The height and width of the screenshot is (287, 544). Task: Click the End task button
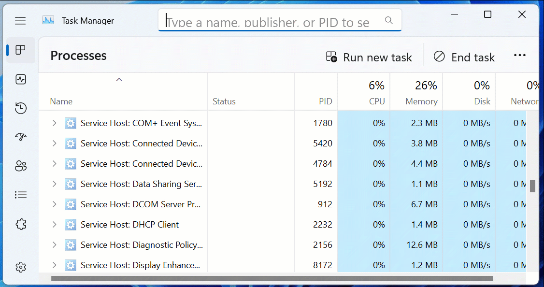pos(464,57)
